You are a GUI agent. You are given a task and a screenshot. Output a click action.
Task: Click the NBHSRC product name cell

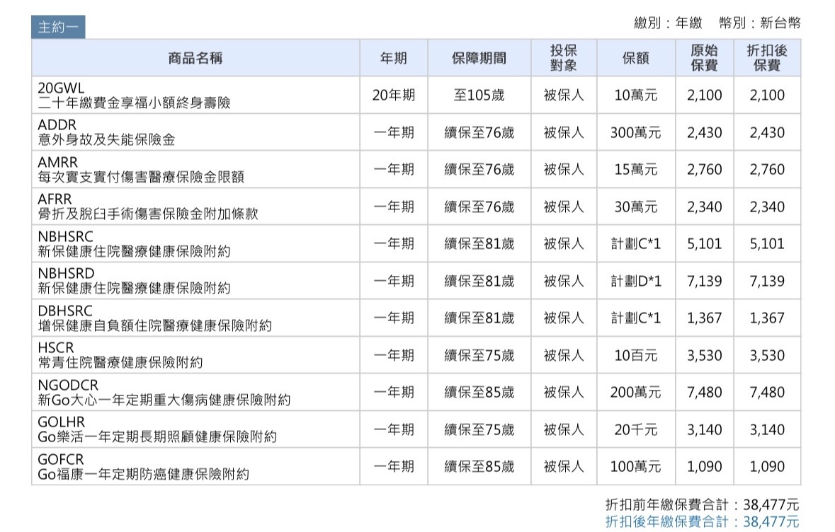[134, 243]
